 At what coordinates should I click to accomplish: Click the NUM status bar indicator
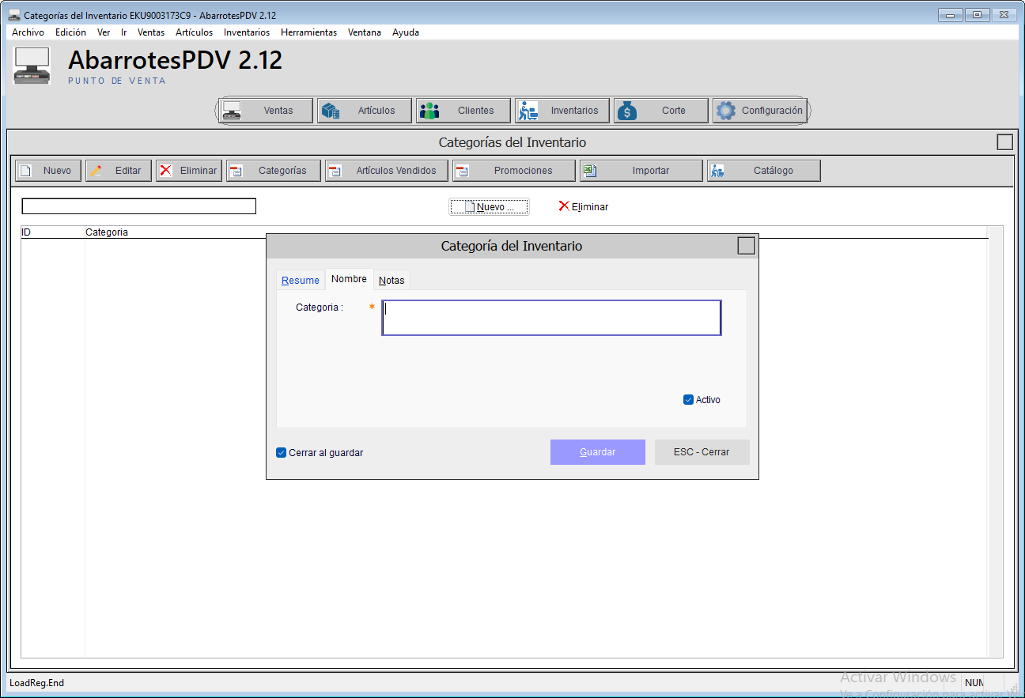point(974,682)
